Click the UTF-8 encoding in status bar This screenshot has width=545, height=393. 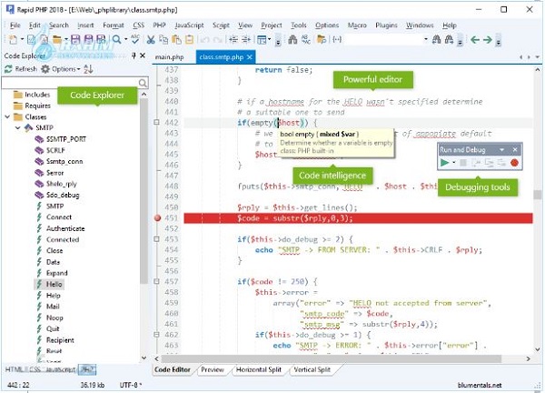click(x=131, y=385)
